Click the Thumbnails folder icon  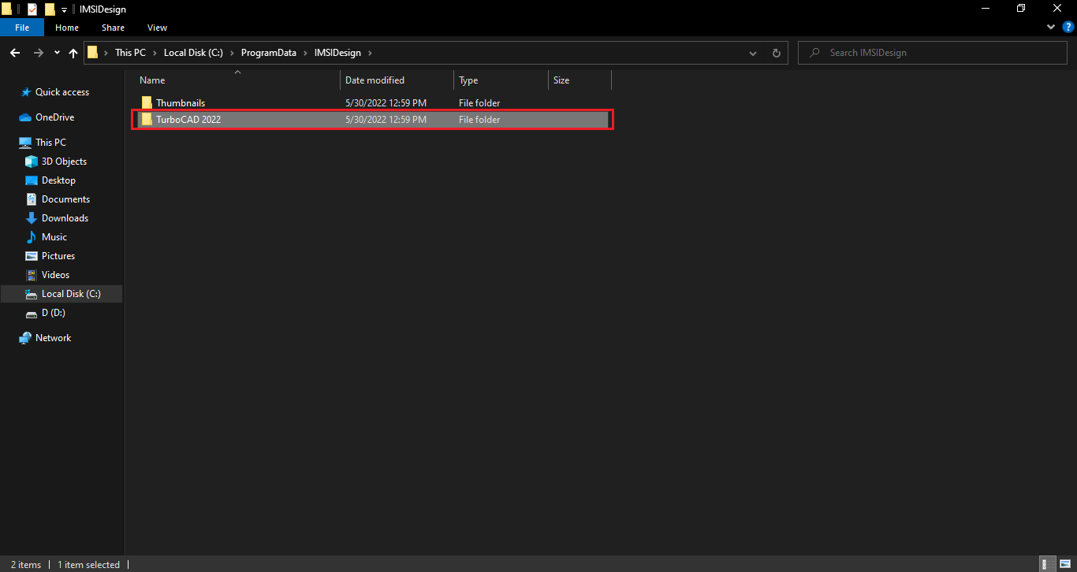pos(147,103)
